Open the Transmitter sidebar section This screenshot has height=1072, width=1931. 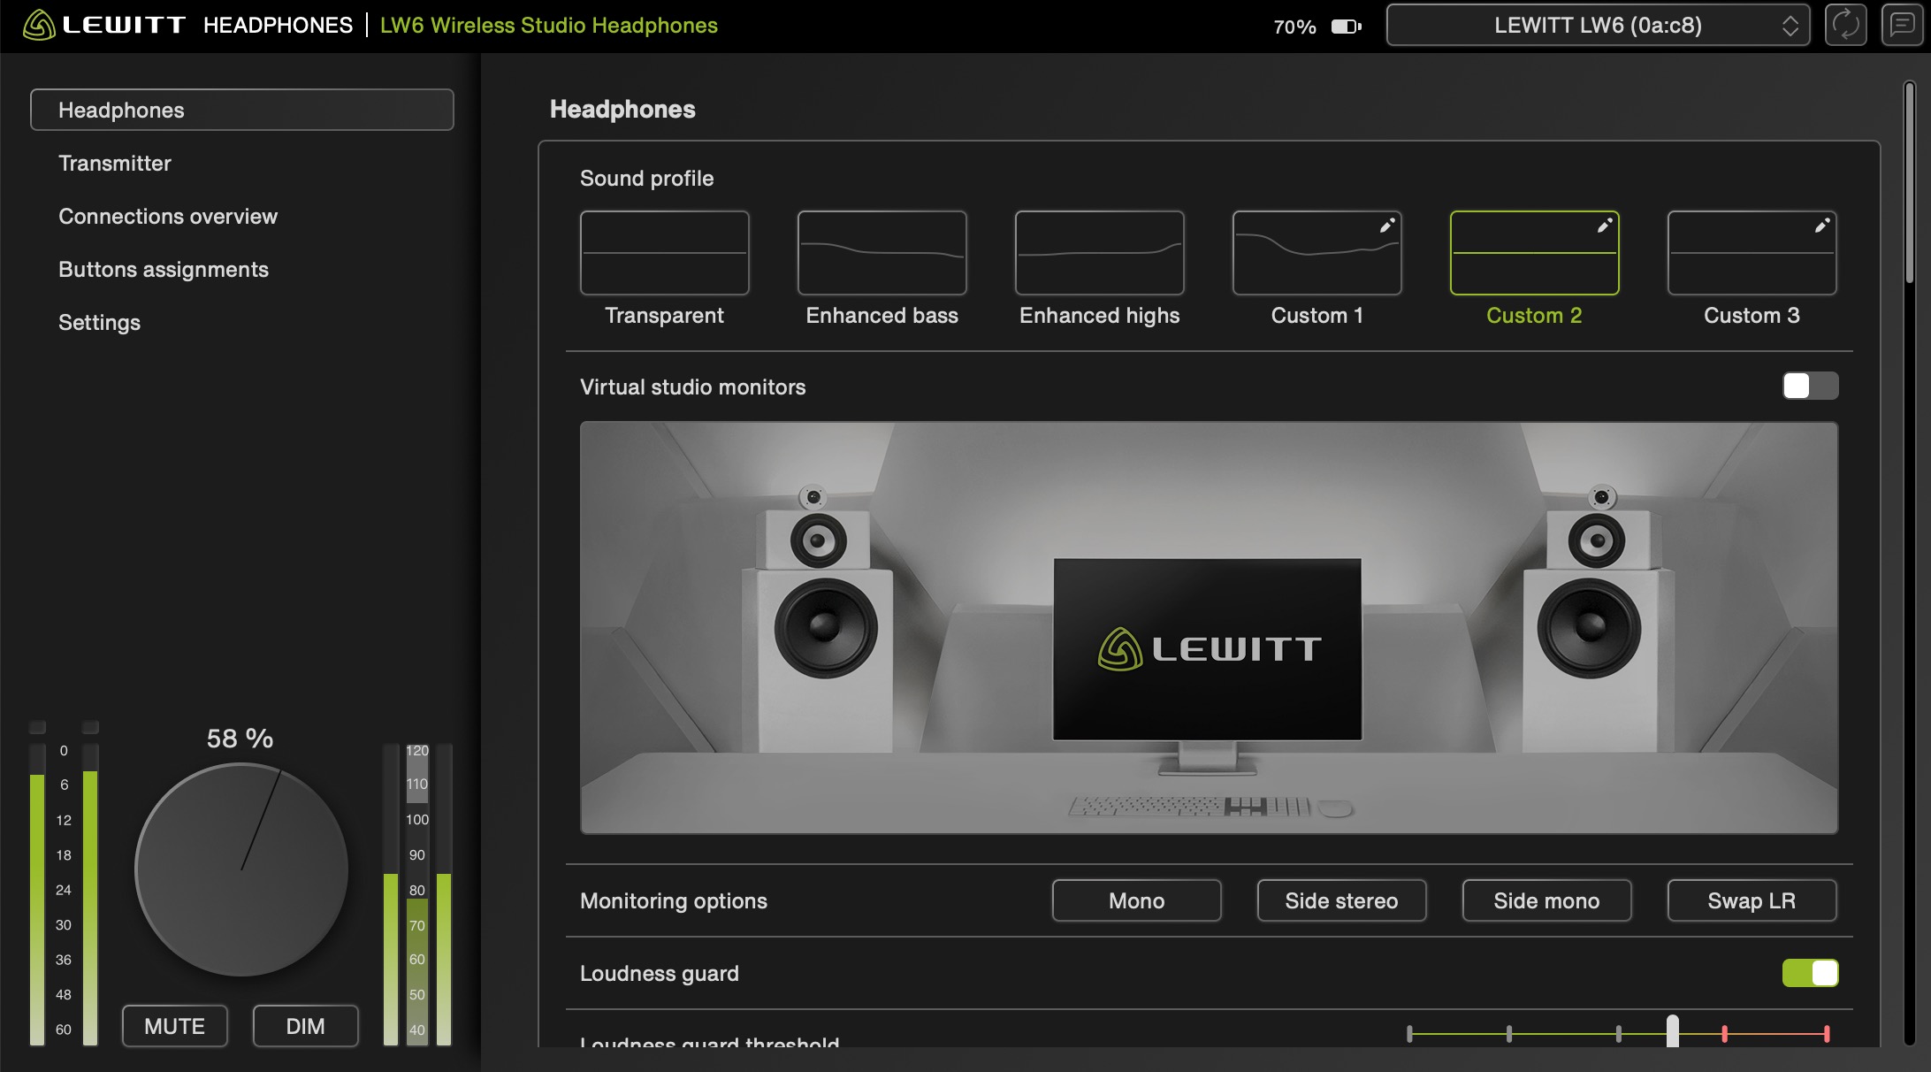115,163
